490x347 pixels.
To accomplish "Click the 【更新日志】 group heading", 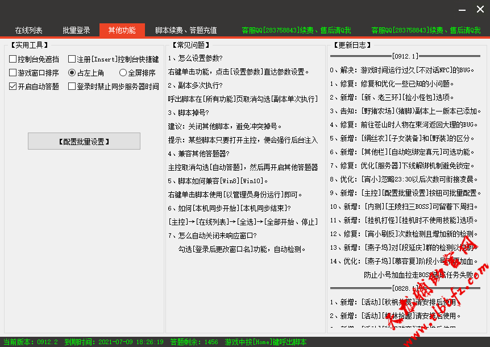I will [x=352, y=45].
